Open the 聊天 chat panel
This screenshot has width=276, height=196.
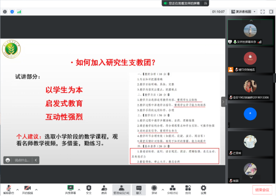138,190
